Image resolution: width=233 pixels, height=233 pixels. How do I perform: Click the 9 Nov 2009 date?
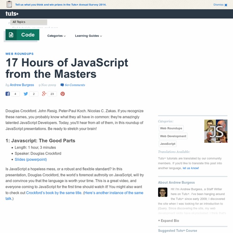(x=47, y=85)
